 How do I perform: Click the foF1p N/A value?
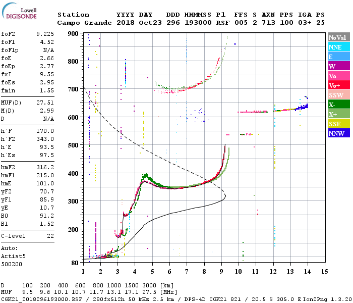click(x=48, y=50)
